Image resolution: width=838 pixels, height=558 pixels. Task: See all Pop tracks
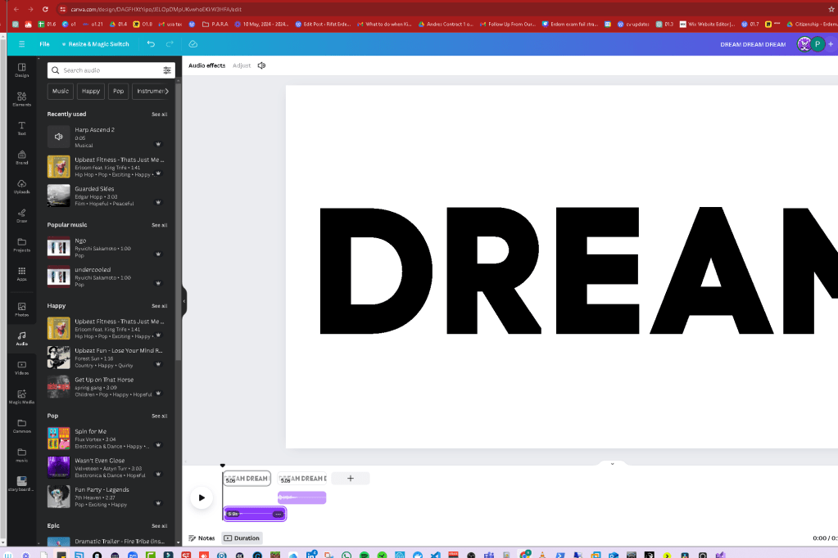point(159,416)
